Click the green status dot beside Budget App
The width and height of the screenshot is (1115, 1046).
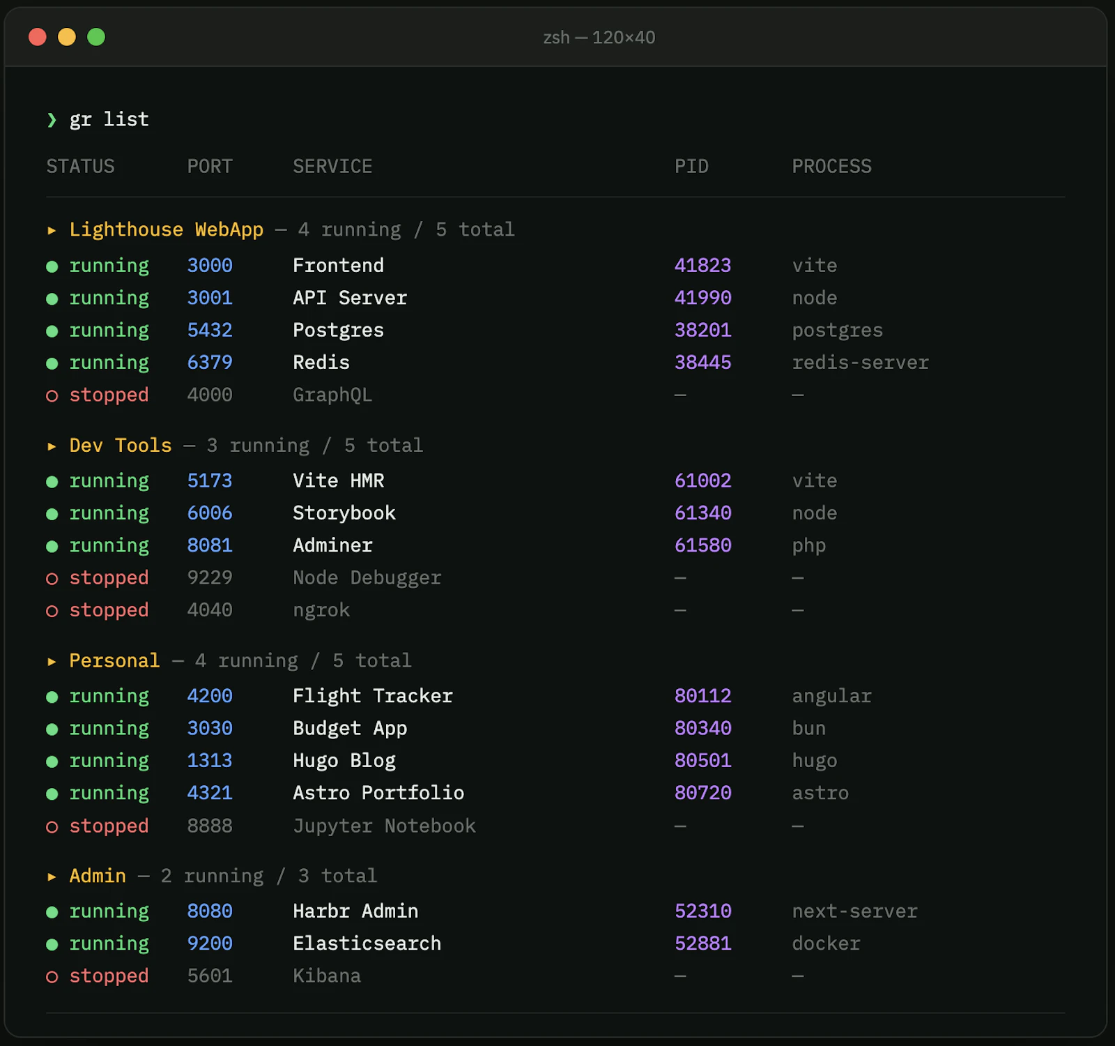coord(52,729)
